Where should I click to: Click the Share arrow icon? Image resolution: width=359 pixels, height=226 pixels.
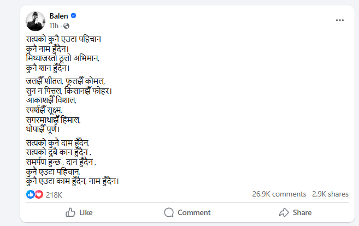(x=284, y=212)
